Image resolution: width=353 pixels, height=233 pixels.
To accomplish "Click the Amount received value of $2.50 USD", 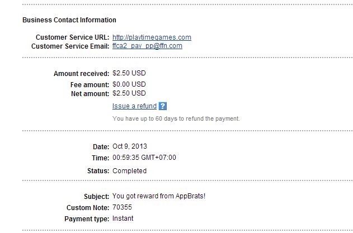I will click(129, 74).
